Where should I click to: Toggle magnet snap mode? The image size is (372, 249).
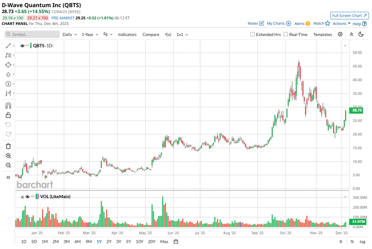pos(8,105)
